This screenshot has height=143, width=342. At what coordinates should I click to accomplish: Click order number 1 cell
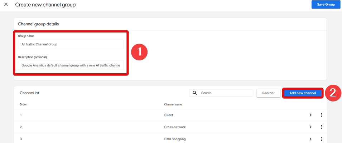pos(21,115)
